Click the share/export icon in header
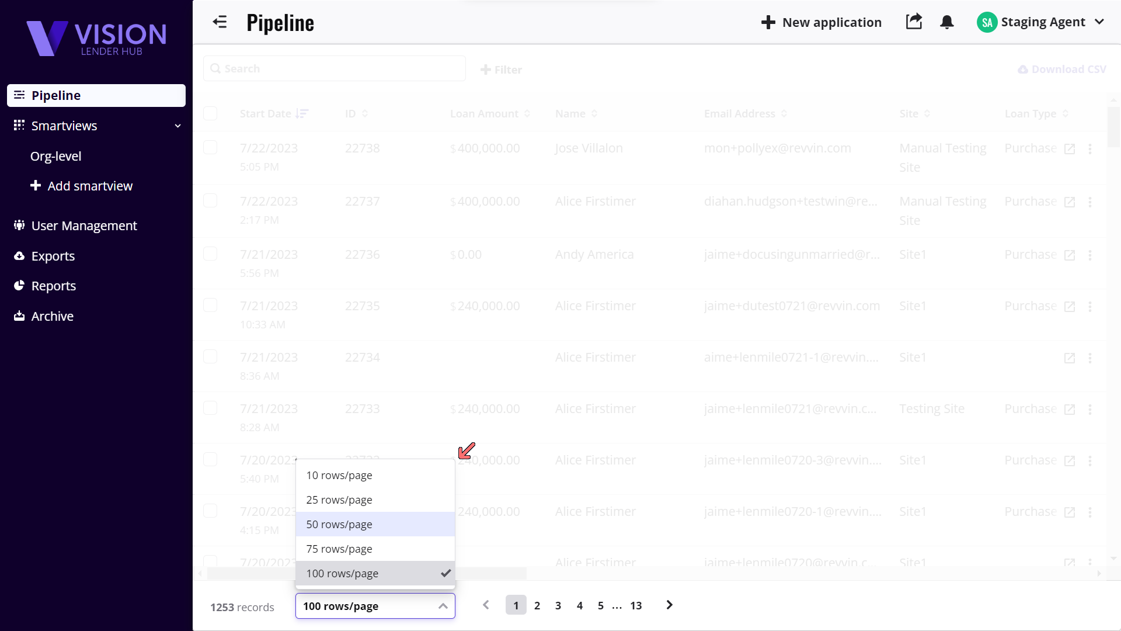 (x=914, y=22)
